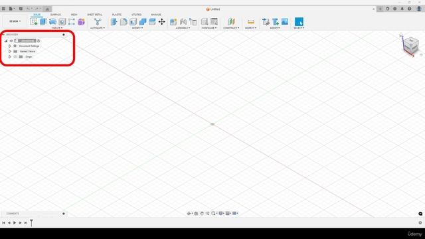Viewport: 425px width, 239px height.
Task: Switch to the Plastic tab
Action: click(117, 15)
